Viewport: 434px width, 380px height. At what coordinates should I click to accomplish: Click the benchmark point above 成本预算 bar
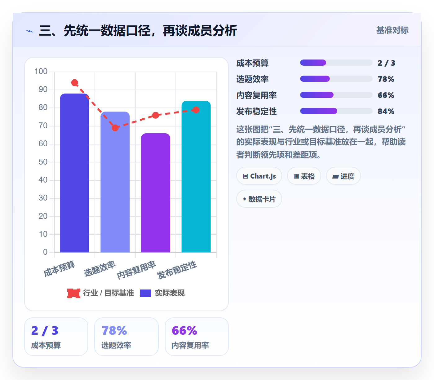tap(74, 83)
